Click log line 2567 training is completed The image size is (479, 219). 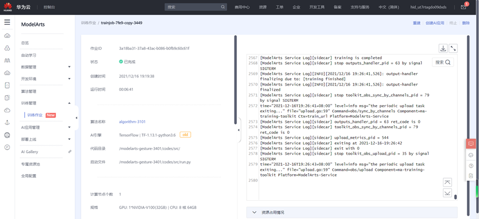click(321, 58)
